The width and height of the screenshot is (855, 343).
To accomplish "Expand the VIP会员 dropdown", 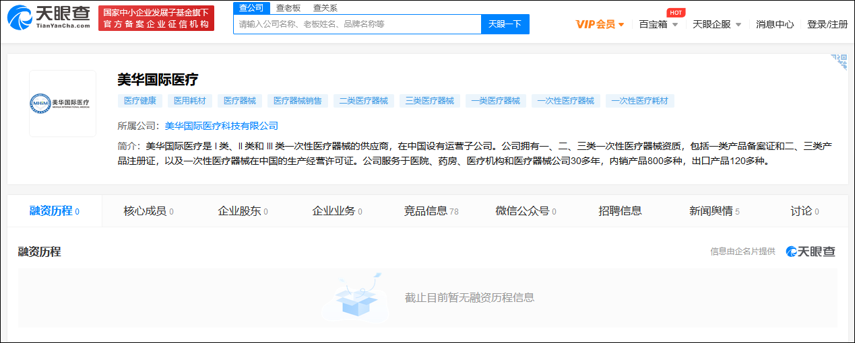I will tap(600, 24).
